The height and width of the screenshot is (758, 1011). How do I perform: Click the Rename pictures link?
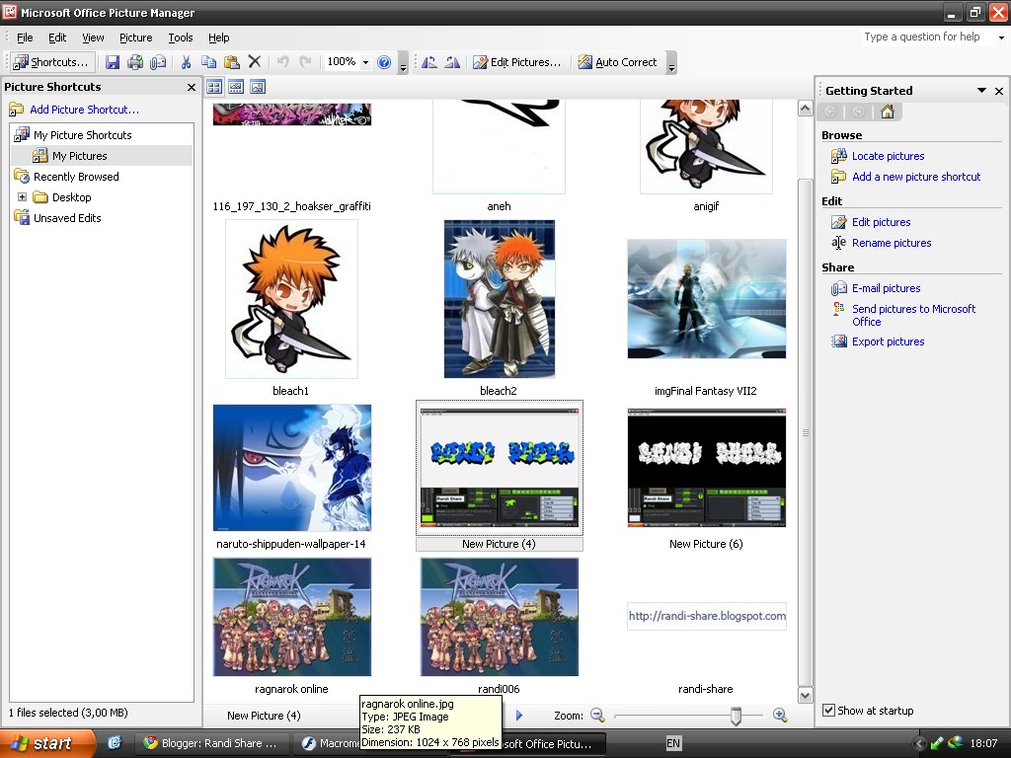coord(892,243)
